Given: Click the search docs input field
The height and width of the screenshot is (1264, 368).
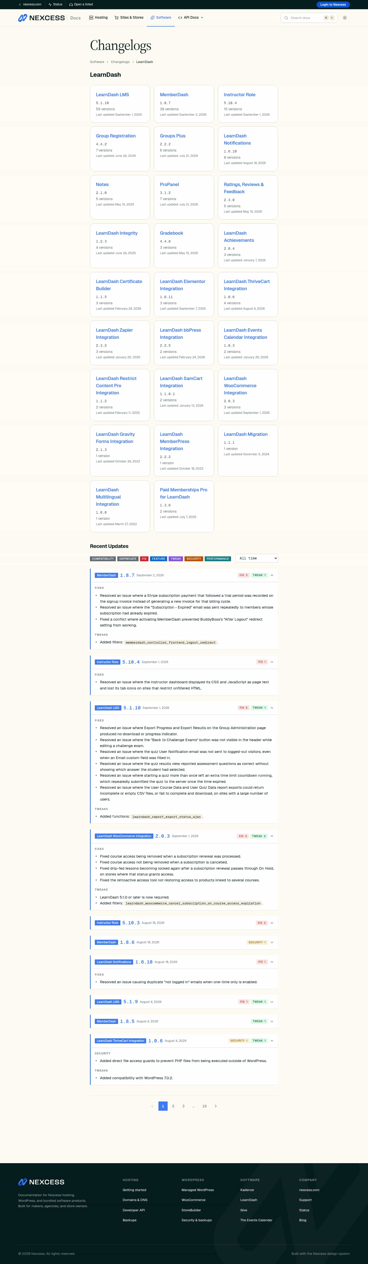Looking at the screenshot, I should coord(309,18).
